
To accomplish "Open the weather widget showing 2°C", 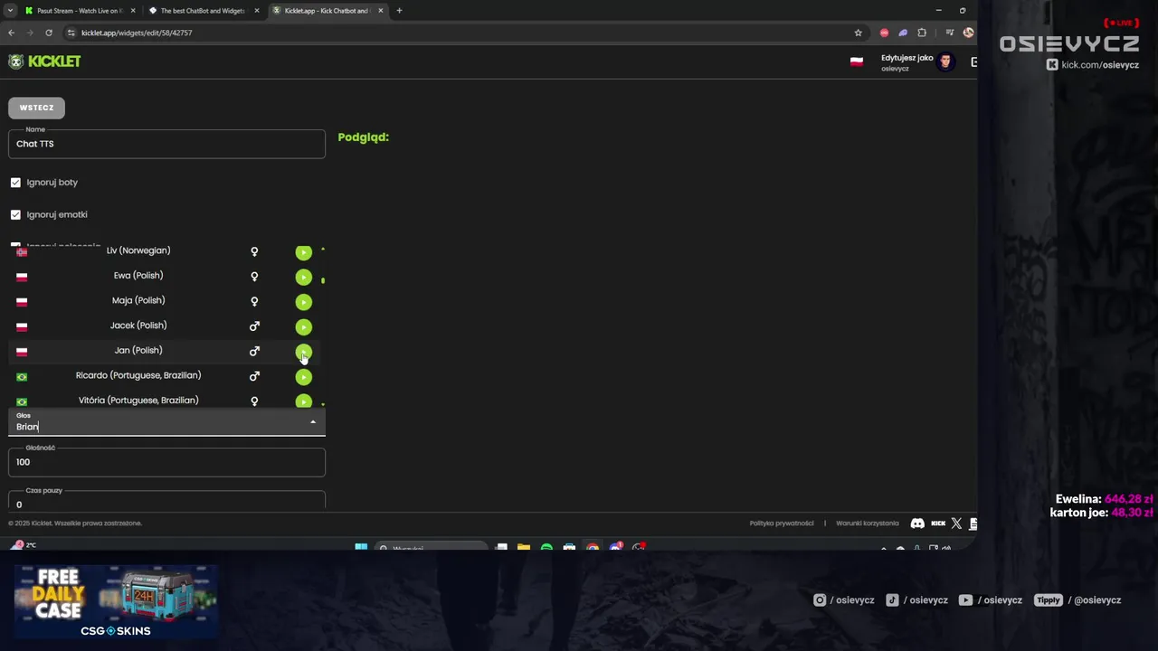I will 24,545.
